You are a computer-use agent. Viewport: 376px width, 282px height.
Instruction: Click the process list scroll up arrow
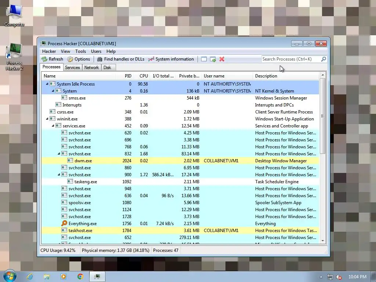323,75
